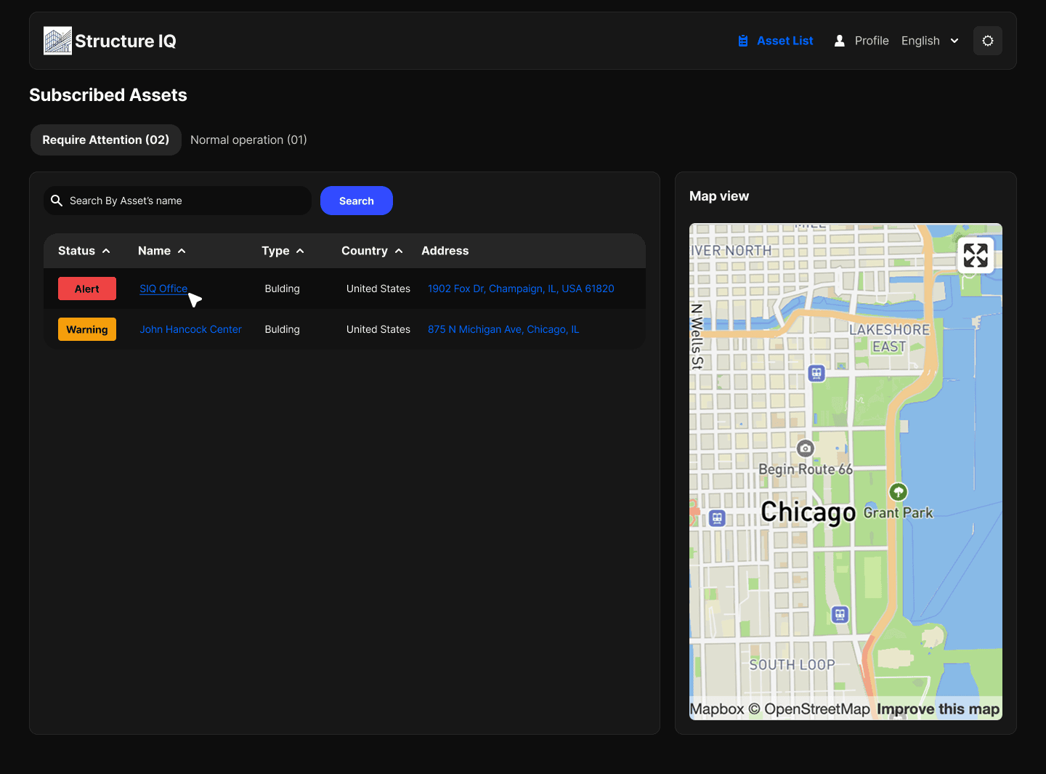Open address 1902 Fox Dr, Champaign link
The height and width of the screenshot is (774, 1046).
point(521,289)
